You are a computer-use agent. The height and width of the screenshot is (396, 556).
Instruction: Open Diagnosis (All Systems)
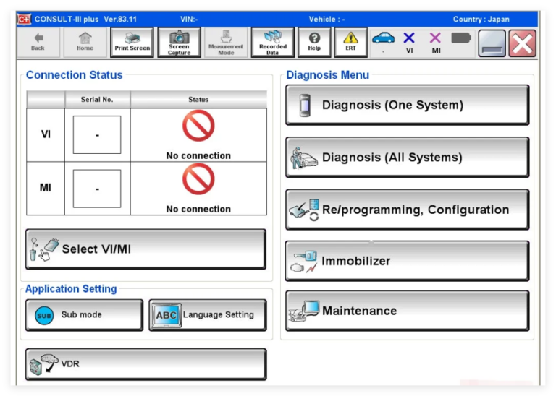click(x=408, y=157)
